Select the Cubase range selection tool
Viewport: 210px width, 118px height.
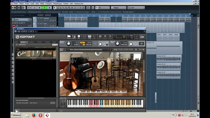pyautogui.click(x=58, y=8)
